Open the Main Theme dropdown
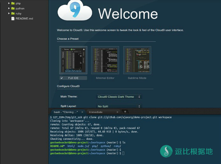221x164 pixels. click(x=119, y=97)
